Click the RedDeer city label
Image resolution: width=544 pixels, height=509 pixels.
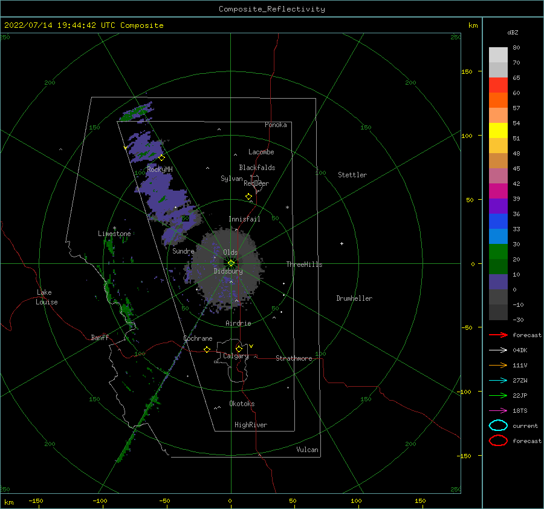256,183
